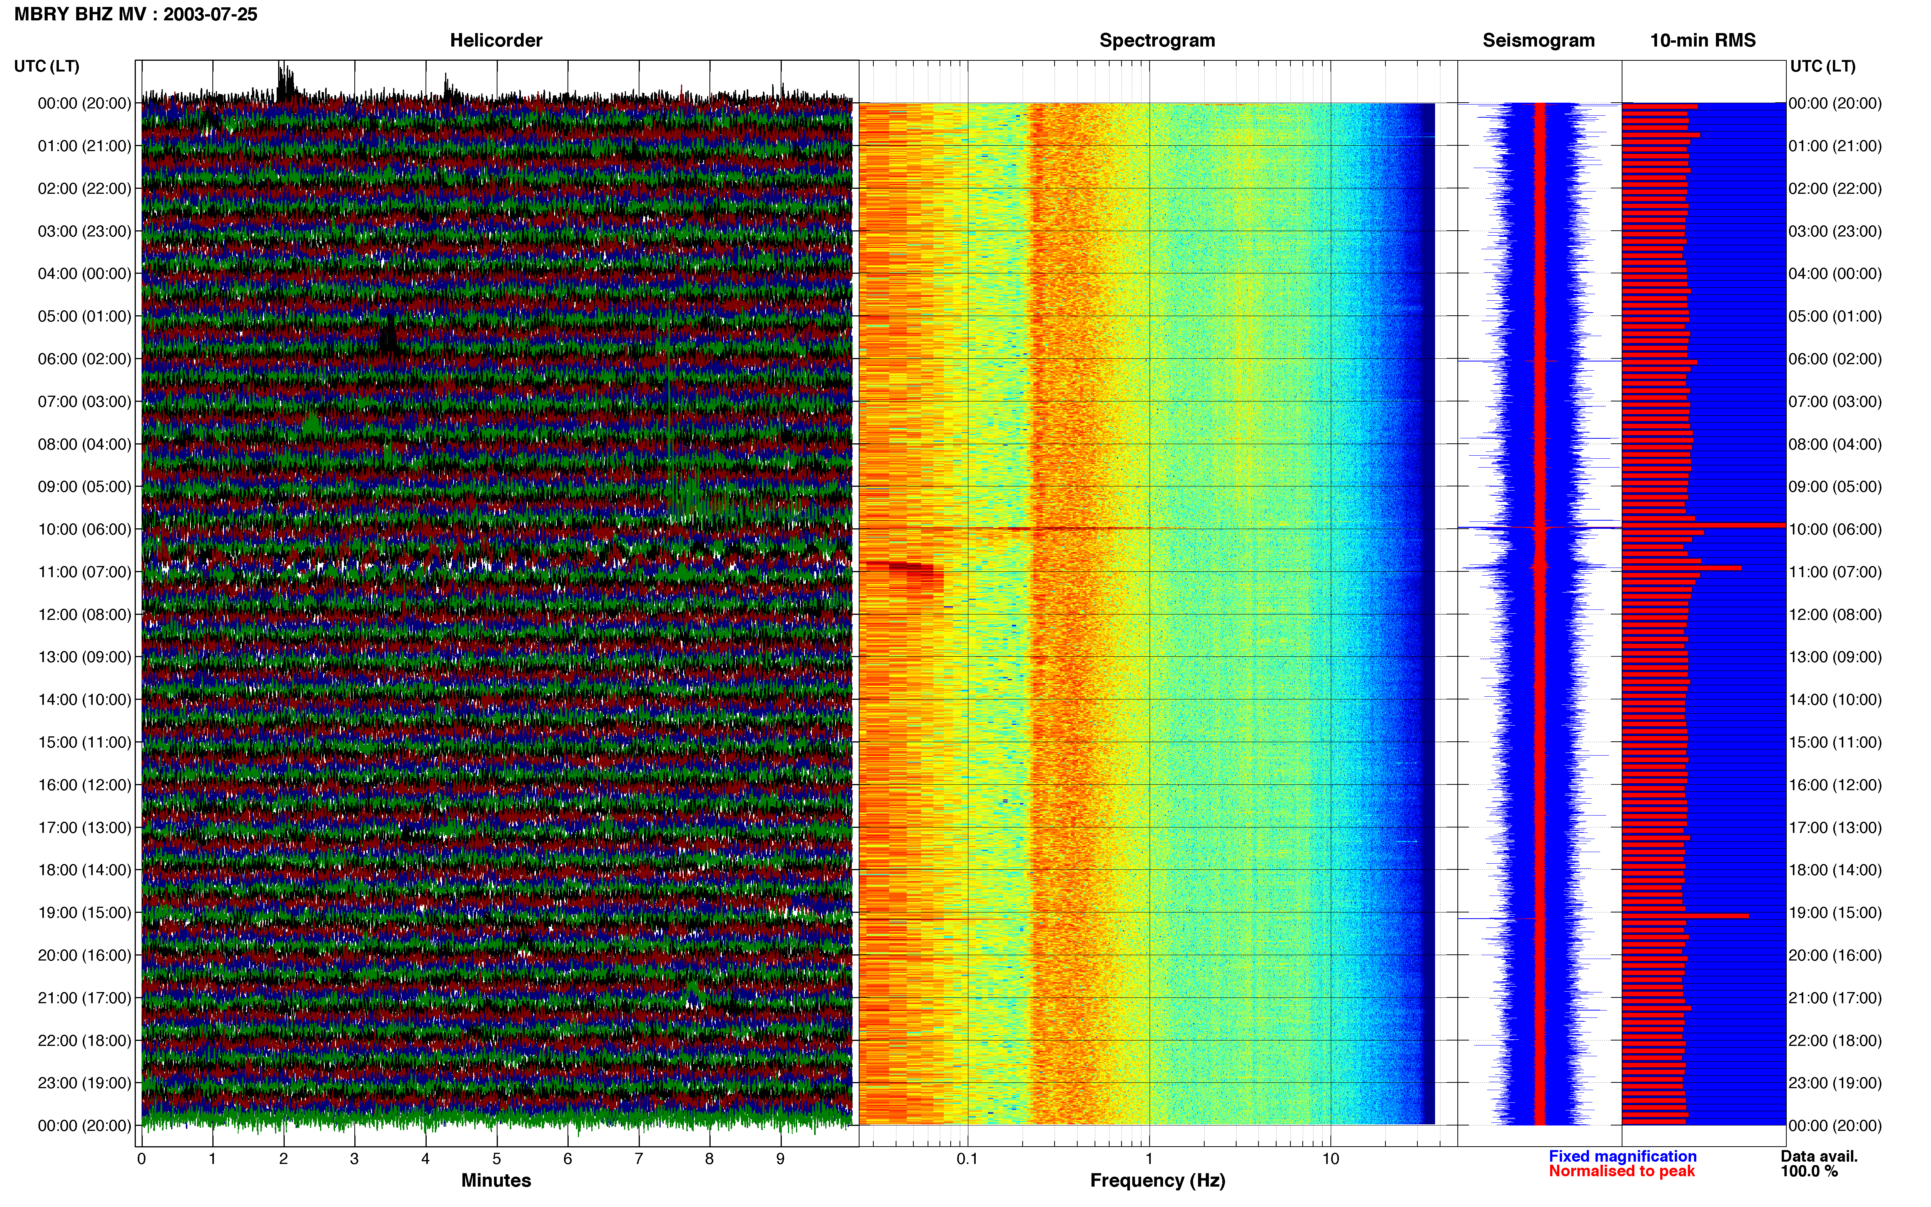
Task: Click 12:00 (08:00) on the Helicorder time axis
Action: [x=85, y=615]
